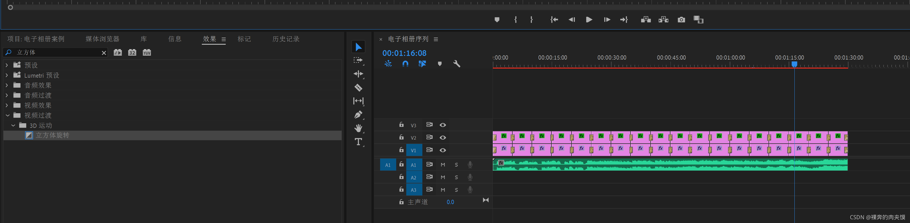
Task: Choose the Hand tool
Action: (x=359, y=128)
